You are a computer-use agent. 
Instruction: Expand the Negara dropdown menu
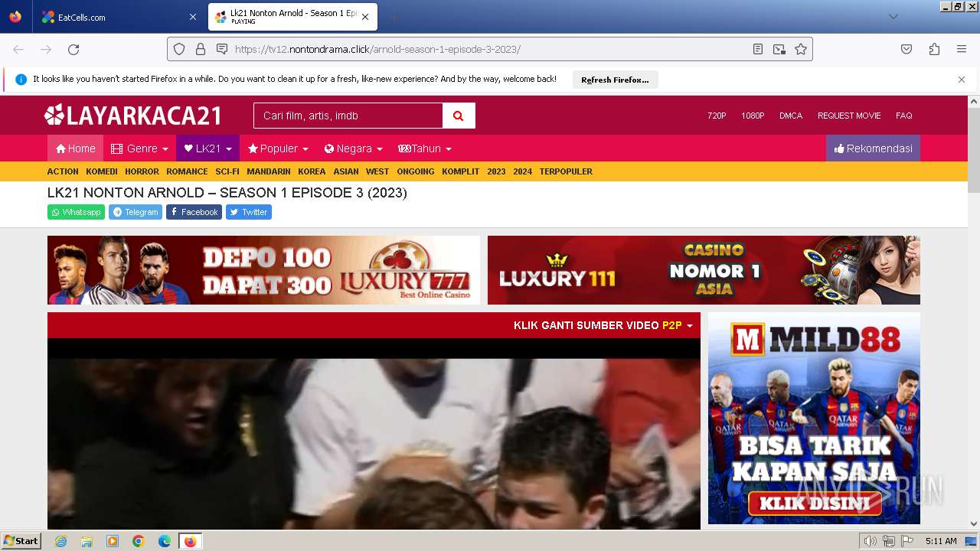(x=353, y=148)
